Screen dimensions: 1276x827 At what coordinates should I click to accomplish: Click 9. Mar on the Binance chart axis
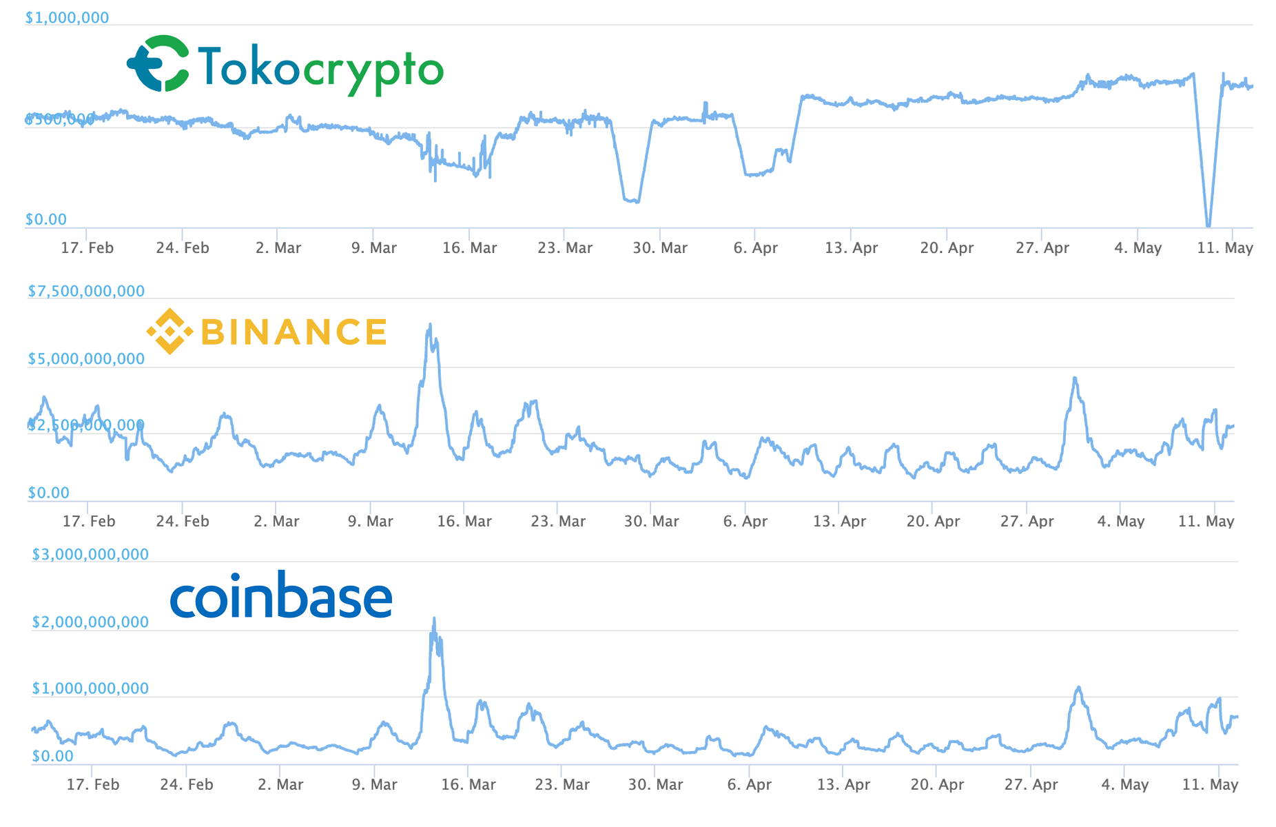[x=371, y=522]
